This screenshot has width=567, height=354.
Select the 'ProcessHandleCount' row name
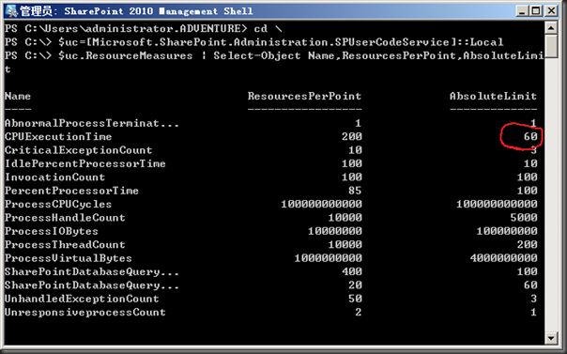(x=65, y=218)
